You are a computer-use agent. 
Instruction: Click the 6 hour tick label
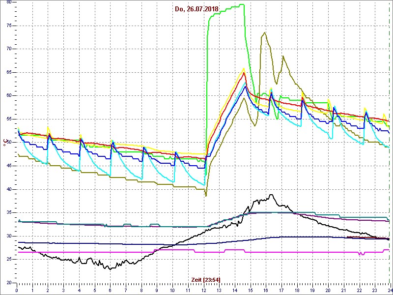click(x=111, y=290)
